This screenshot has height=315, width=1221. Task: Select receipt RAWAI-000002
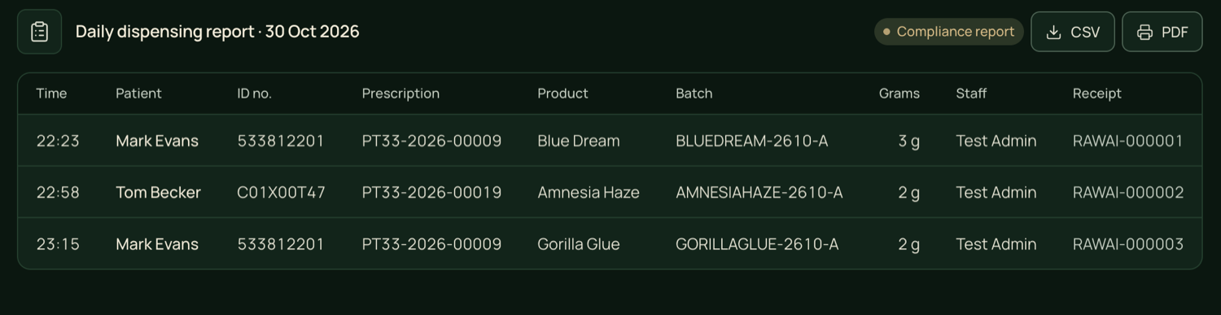(x=1128, y=193)
